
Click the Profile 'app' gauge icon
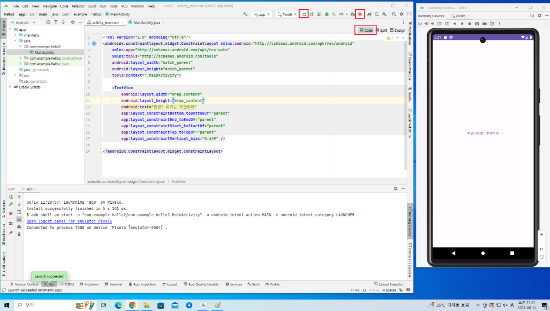click(341, 14)
